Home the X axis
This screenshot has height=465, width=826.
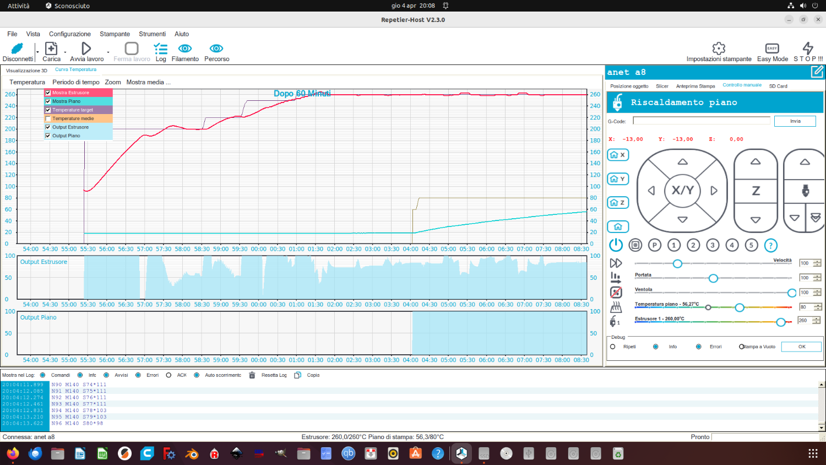tap(618, 155)
